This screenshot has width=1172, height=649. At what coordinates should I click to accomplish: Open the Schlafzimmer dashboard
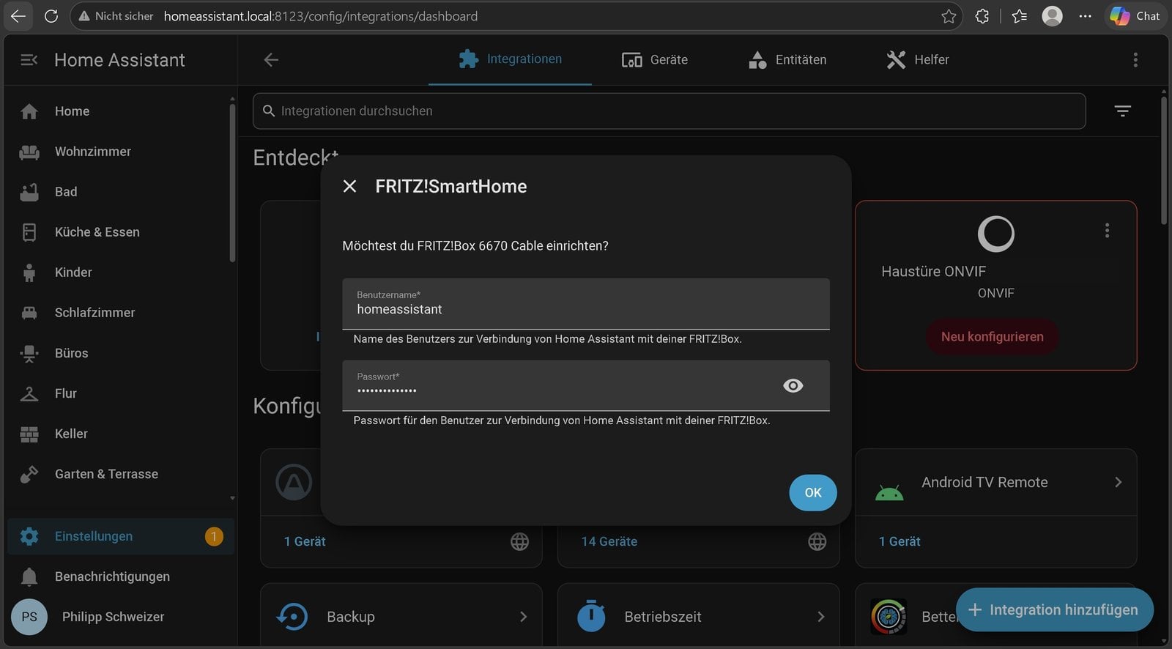tap(120, 313)
